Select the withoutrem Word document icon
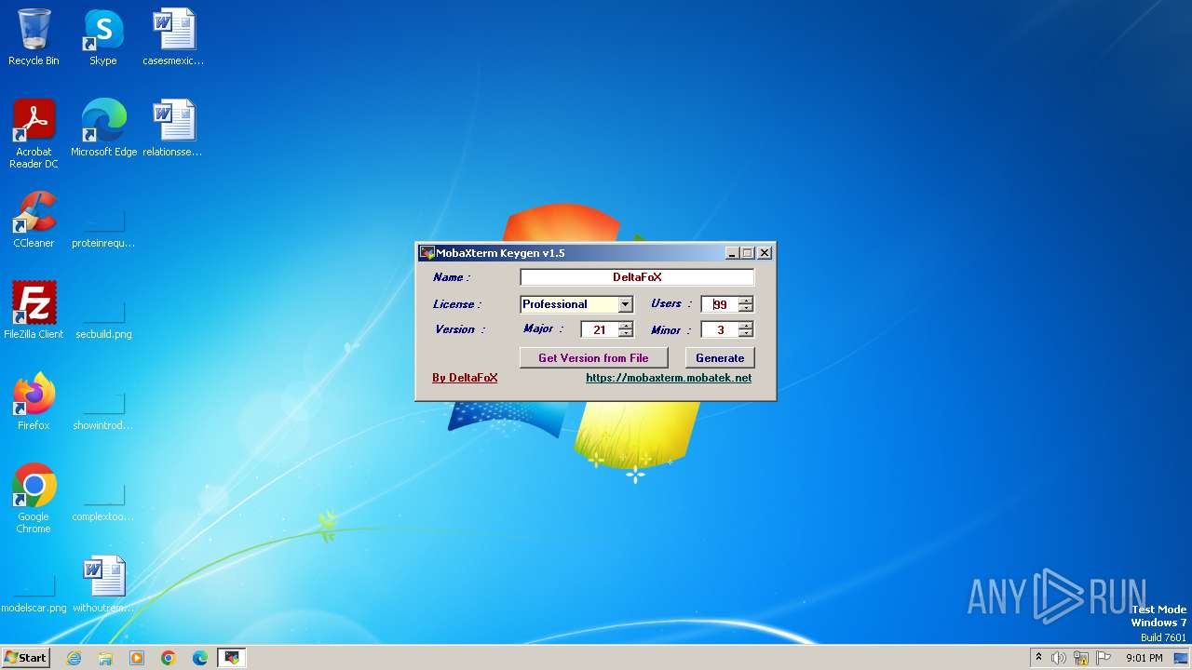Screen dimensions: 1192x670 [103, 584]
